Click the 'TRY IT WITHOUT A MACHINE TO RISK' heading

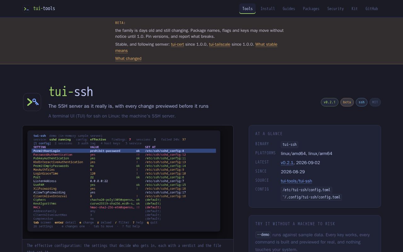coord(295,224)
